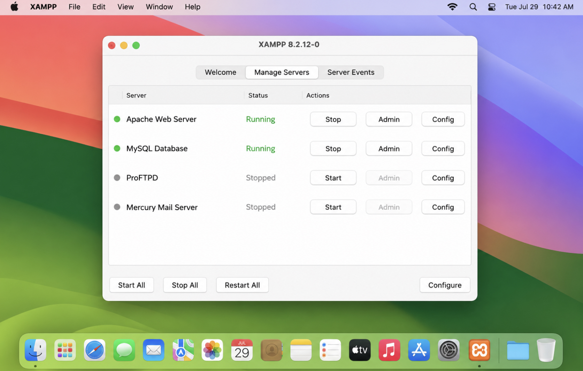This screenshot has height=371, width=583.
Task: Open Reminders app in Dock
Action: [x=330, y=350]
